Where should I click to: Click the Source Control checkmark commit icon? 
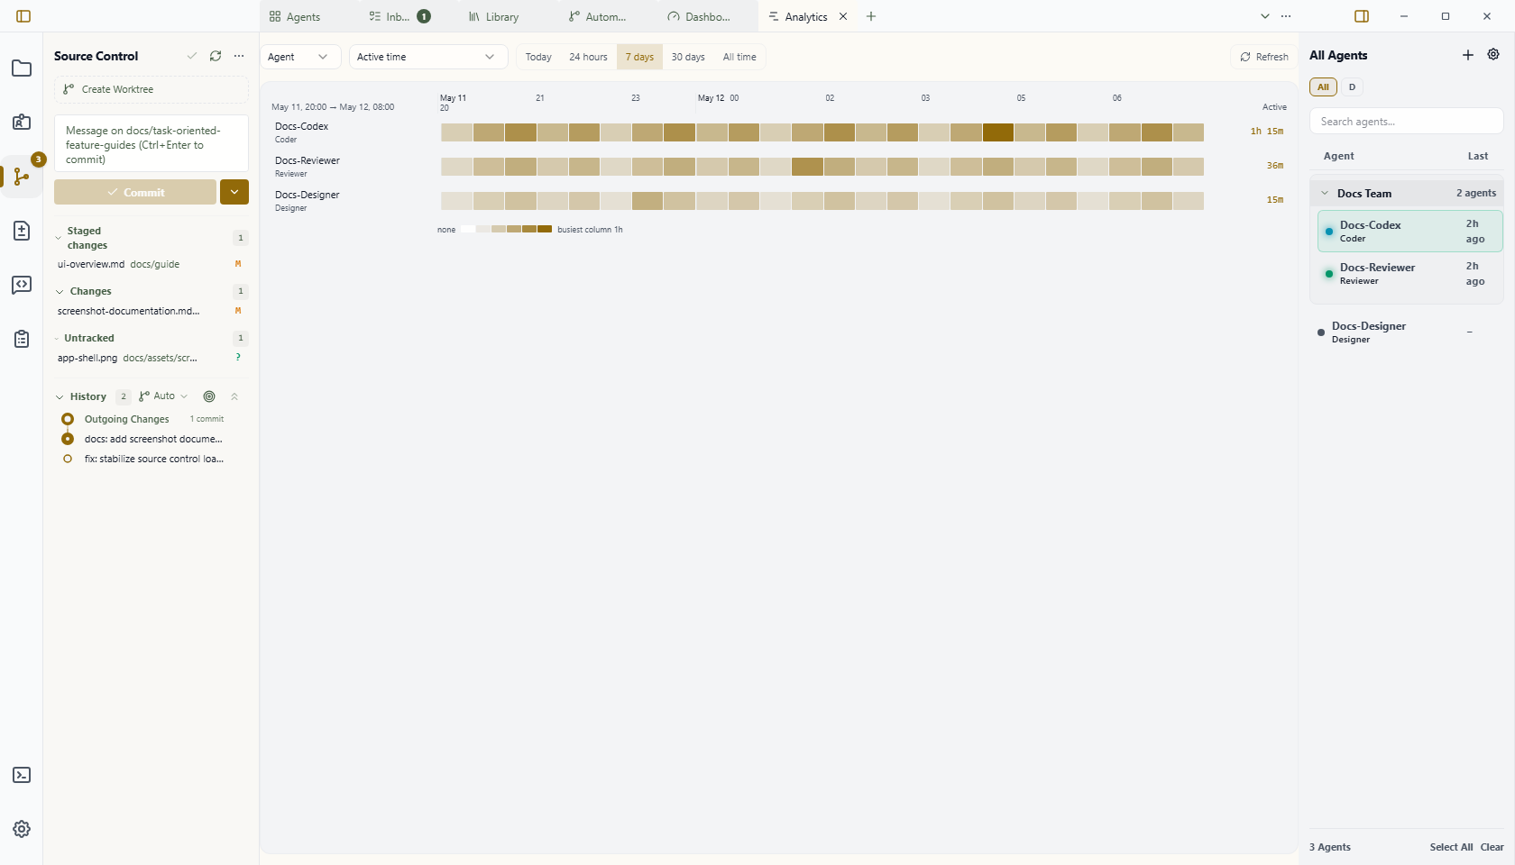point(192,56)
